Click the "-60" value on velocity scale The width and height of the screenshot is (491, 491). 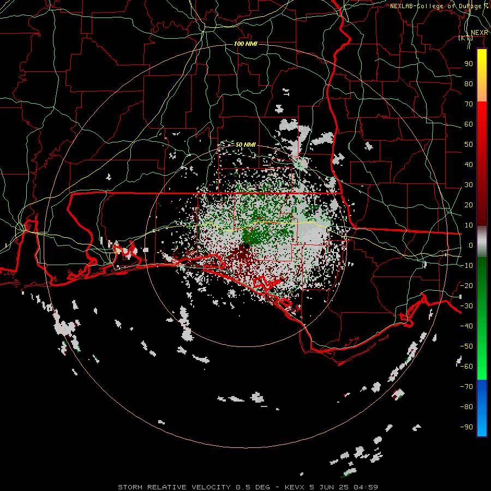pos(466,367)
